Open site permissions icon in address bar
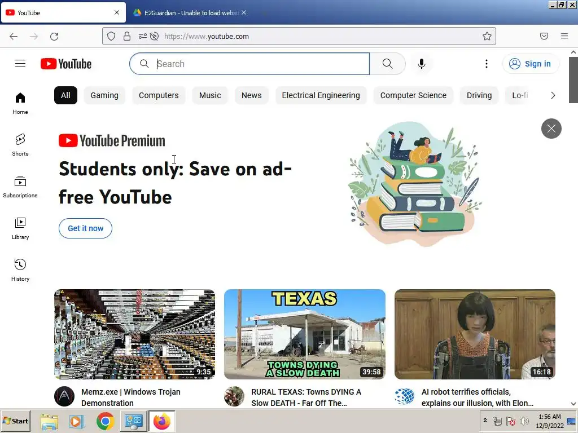Image resolution: width=578 pixels, height=433 pixels. coord(142,36)
